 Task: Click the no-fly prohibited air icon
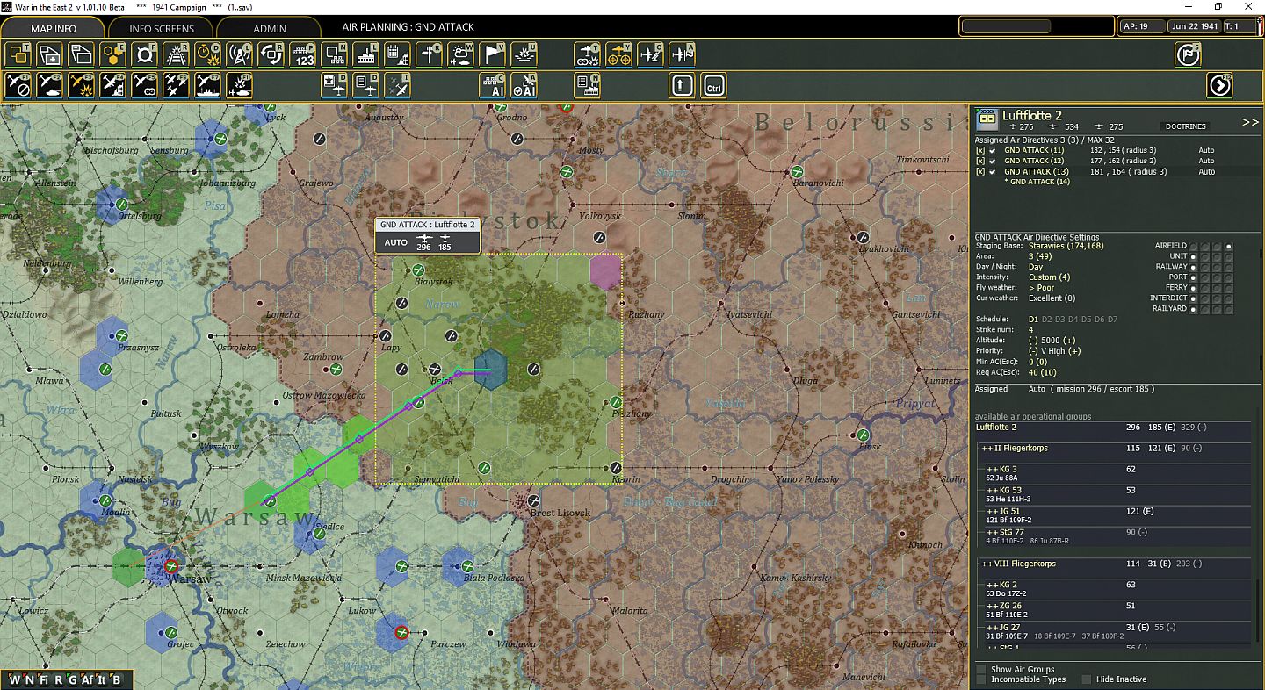(18, 85)
